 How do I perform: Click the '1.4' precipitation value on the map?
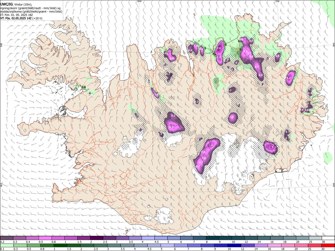click(x=289, y=78)
